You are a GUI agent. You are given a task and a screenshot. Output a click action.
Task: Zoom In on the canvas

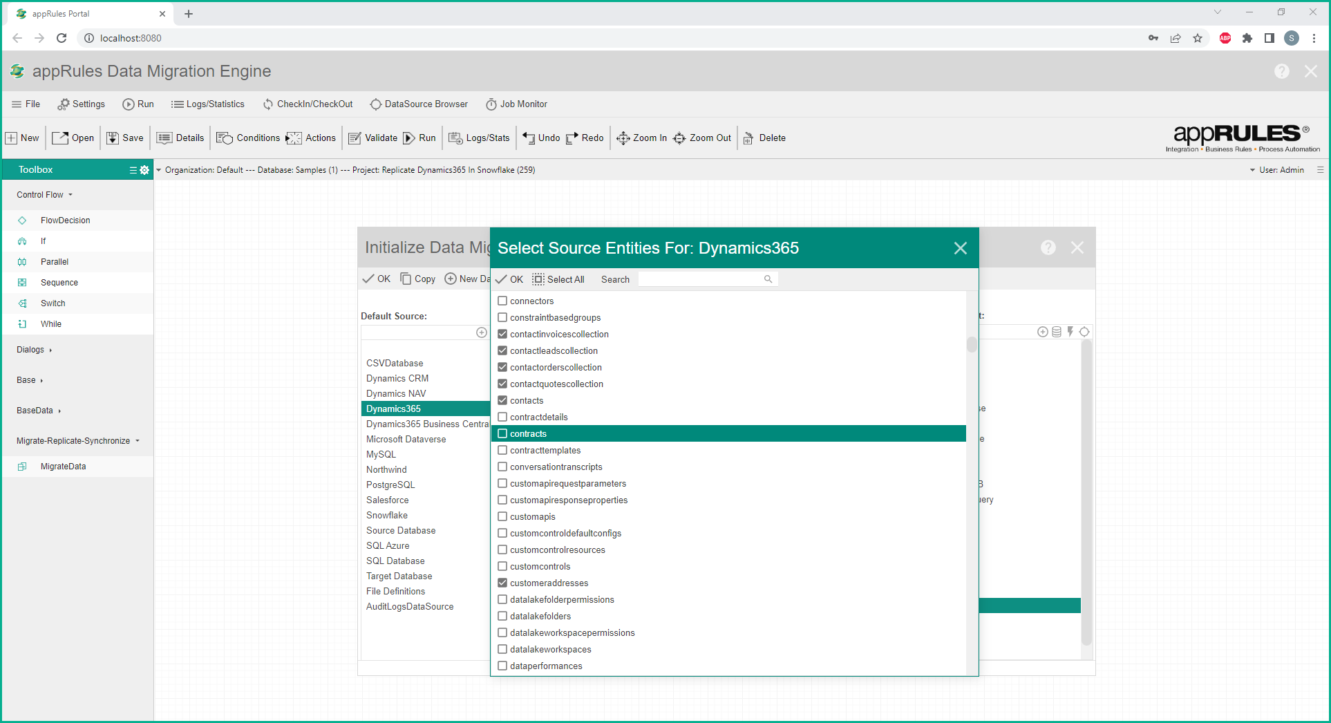tap(642, 138)
